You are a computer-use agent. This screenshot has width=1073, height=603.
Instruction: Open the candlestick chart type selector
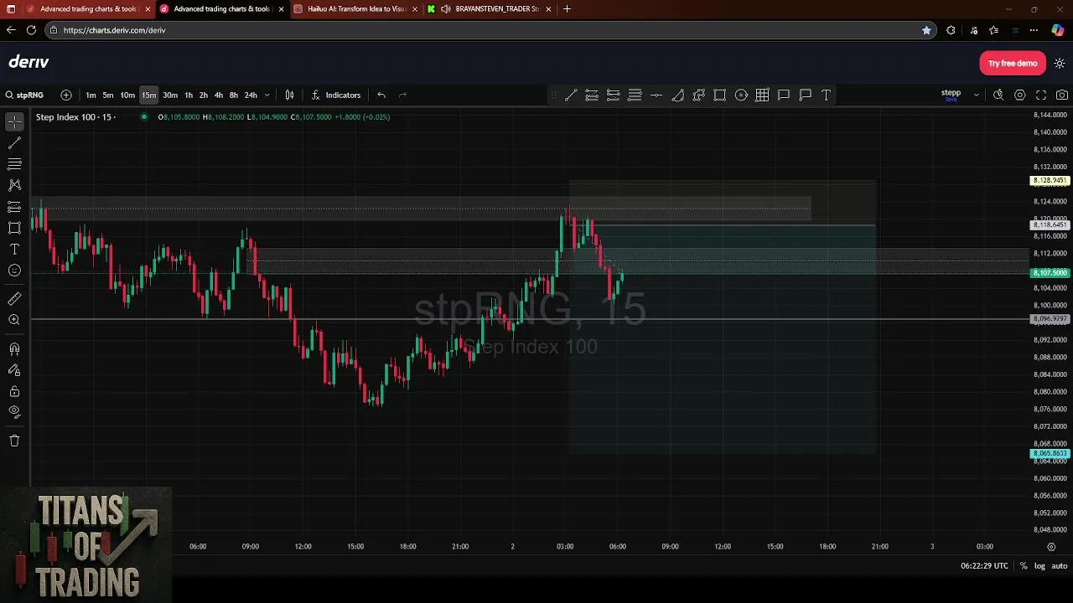289,95
